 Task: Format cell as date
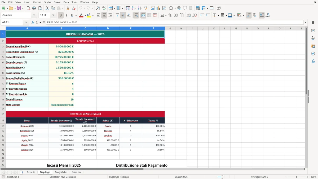(x=182, y=15)
